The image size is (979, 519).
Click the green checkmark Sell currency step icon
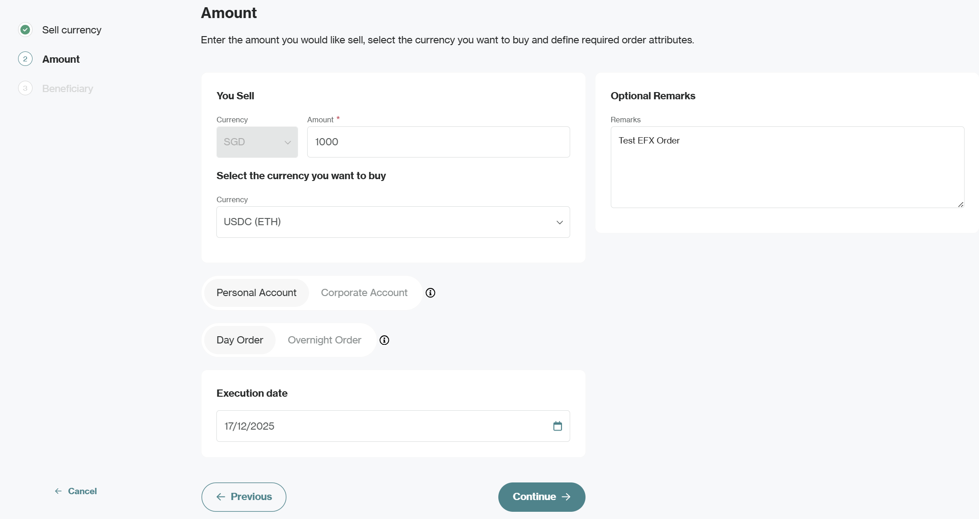(25, 30)
